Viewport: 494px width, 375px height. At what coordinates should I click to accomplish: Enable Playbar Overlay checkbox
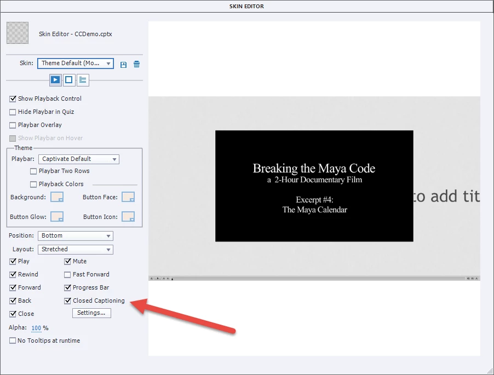tap(13, 125)
